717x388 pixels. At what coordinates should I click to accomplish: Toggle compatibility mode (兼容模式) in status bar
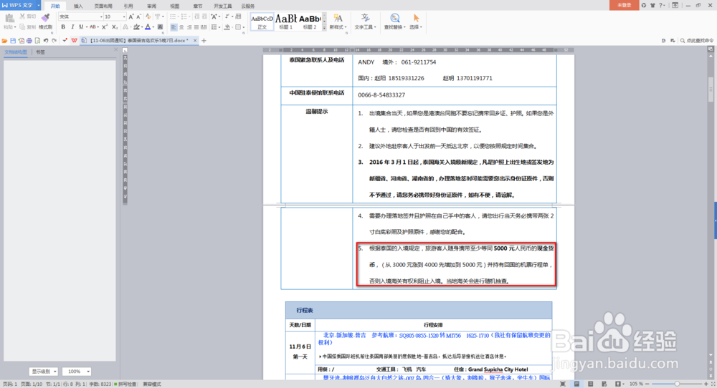152,384
